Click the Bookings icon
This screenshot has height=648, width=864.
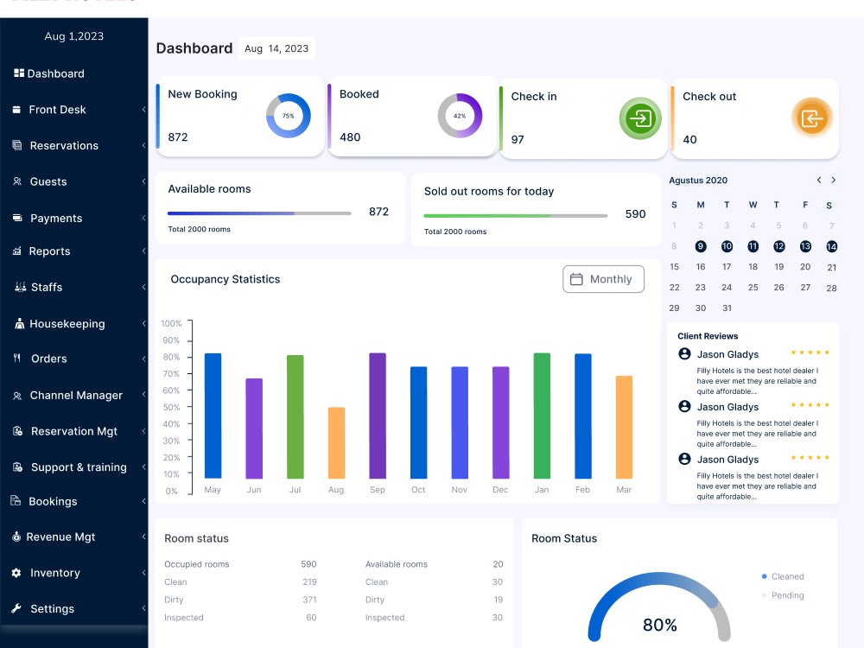(16, 500)
